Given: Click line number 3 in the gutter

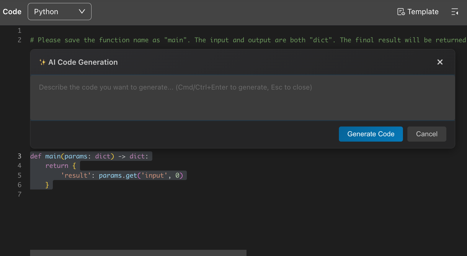Looking at the screenshot, I should (19, 156).
